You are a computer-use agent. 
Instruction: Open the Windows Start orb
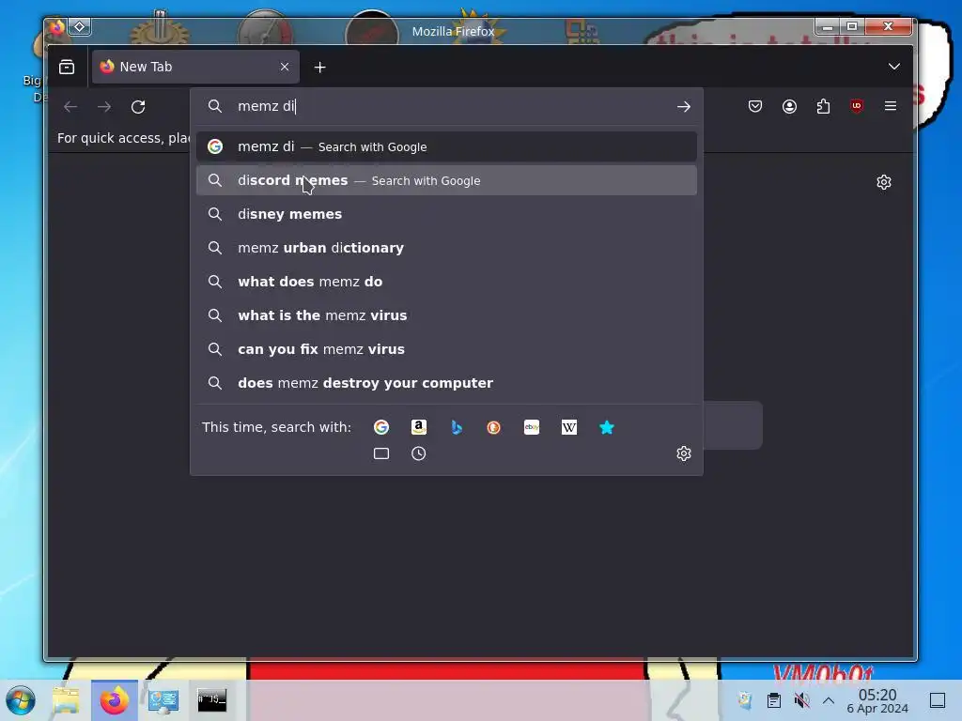pos(21,700)
